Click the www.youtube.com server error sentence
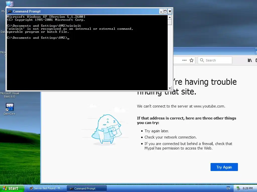This screenshot has width=257, height=192. point(181,106)
